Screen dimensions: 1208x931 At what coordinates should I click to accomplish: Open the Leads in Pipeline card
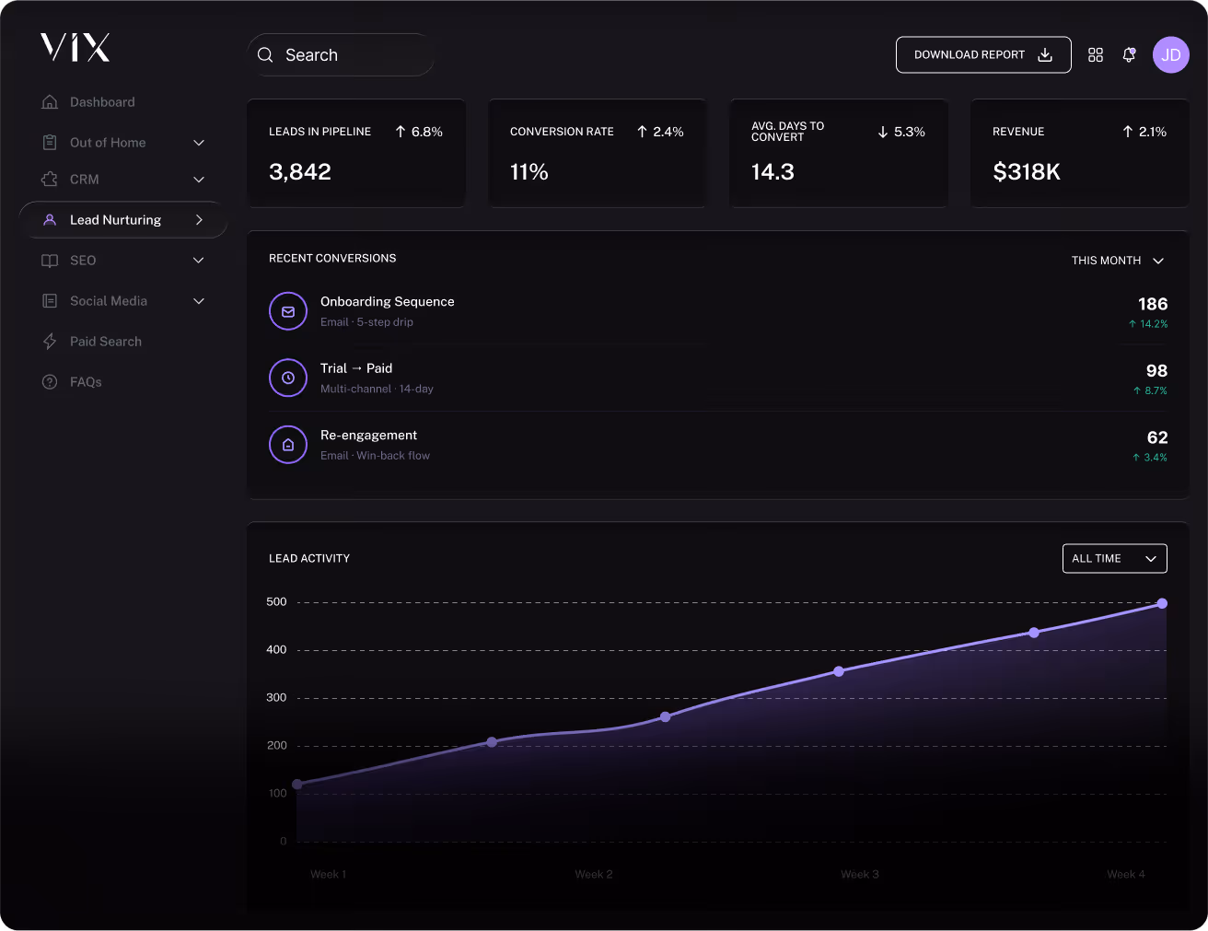point(356,153)
